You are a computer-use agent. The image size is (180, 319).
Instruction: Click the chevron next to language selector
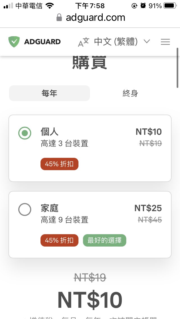pos(147,42)
